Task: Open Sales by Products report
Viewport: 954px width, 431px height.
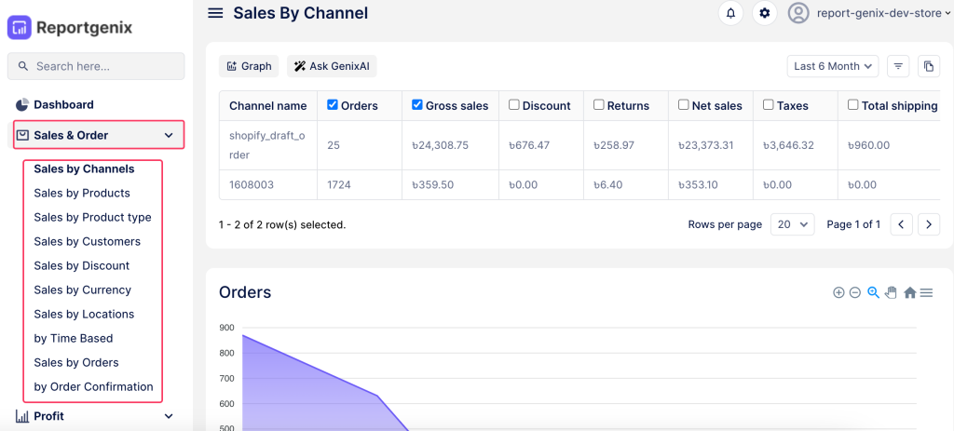Action: [82, 194]
